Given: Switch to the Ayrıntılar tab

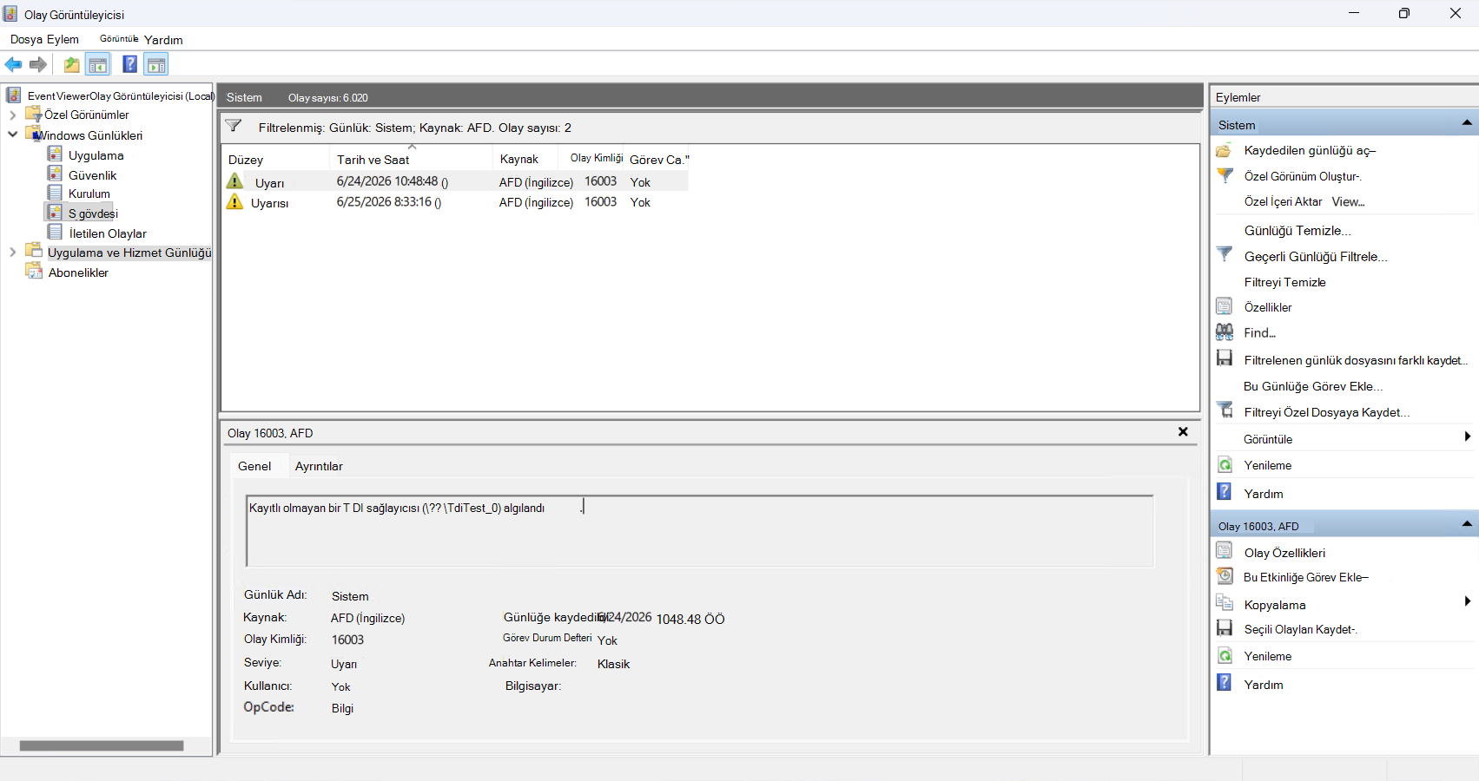Looking at the screenshot, I should 319,466.
